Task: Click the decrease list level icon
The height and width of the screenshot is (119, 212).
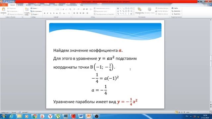Action: click(x=84, y=9)
